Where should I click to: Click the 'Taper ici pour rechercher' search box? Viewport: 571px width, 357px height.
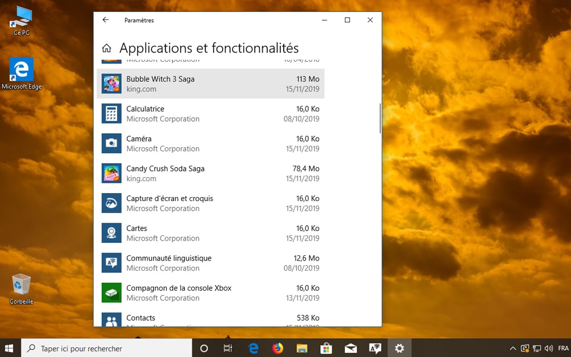pos(106,348)
